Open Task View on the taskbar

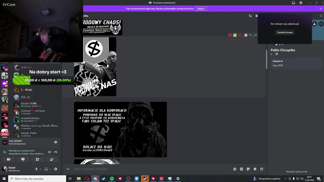[x=70, y=179]
